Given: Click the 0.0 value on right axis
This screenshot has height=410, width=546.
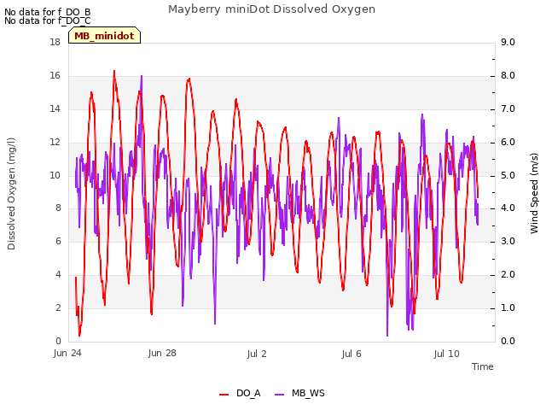Looking at the screenshot, I should [508, 342].
